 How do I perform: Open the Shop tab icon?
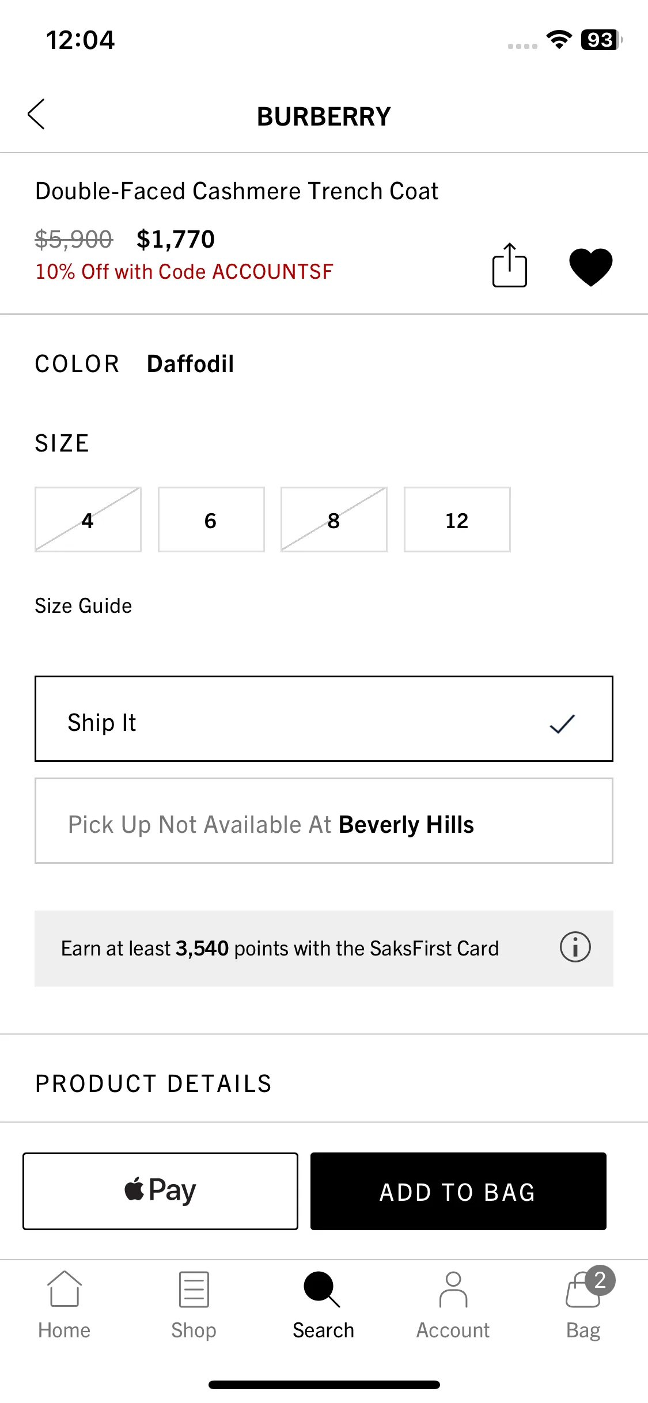[194, 1290]
